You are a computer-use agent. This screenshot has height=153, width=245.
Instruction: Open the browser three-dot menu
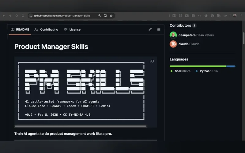(241, 16)
